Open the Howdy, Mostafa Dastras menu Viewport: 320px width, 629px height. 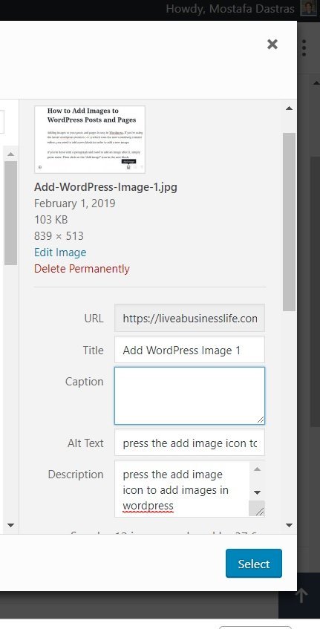(230, 8)
